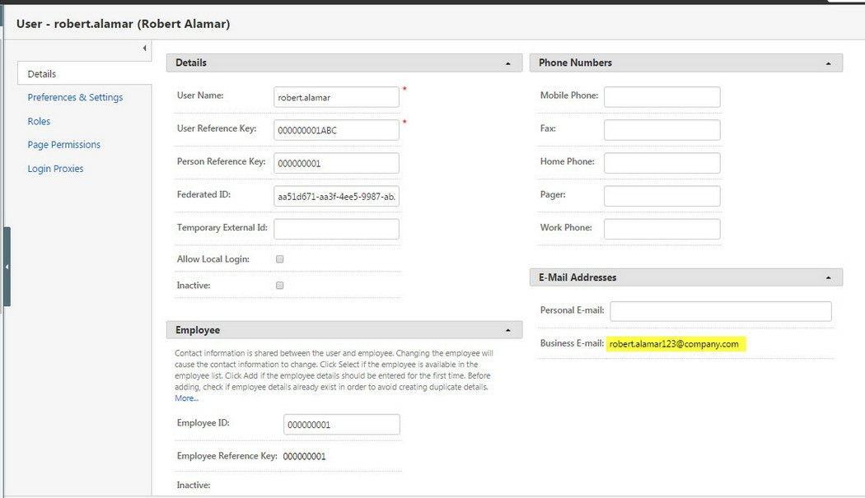The width and height of the screenshot is (865, 498).
Task: Open the Roles tab
Action: [39, 121]
